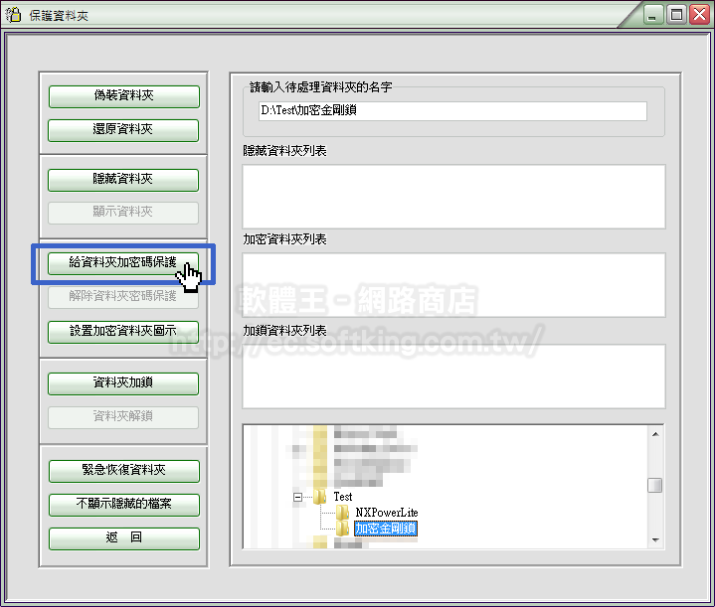
Task: Open 設置加密資料夾圖示 option
Action: coord(123,331)
